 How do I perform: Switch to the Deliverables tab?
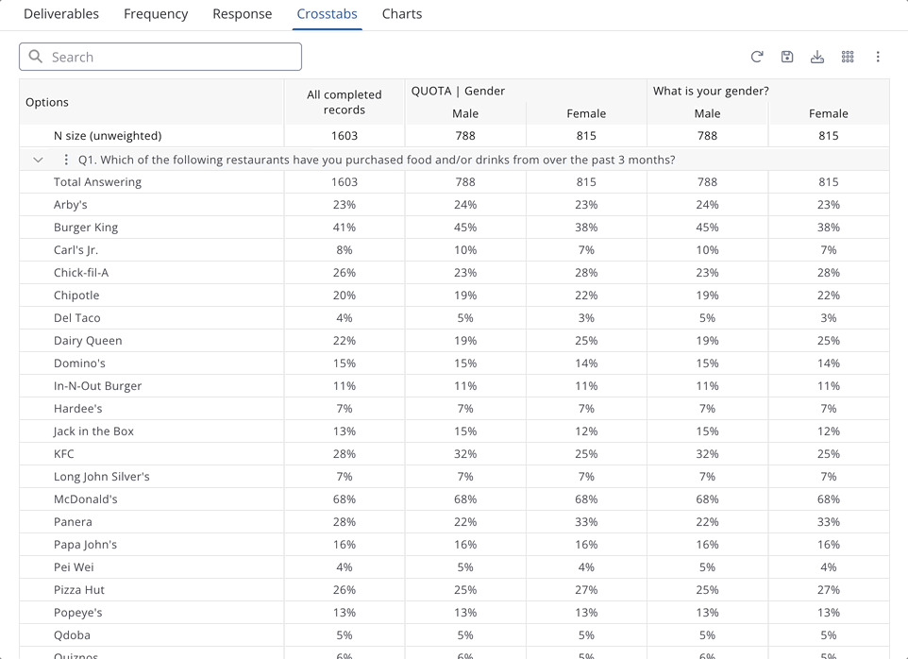(x=61, y=14)
